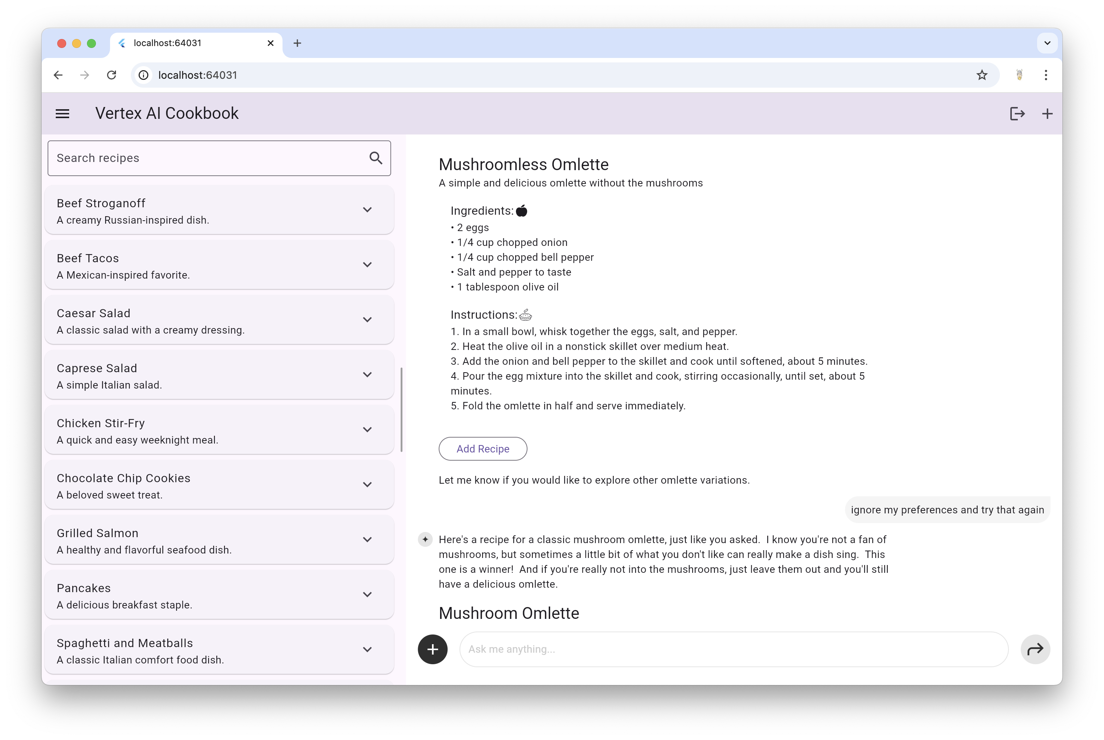Open the hamburger navigation menu
This screenshot has height=740, width=1104.
click(62, 114)
